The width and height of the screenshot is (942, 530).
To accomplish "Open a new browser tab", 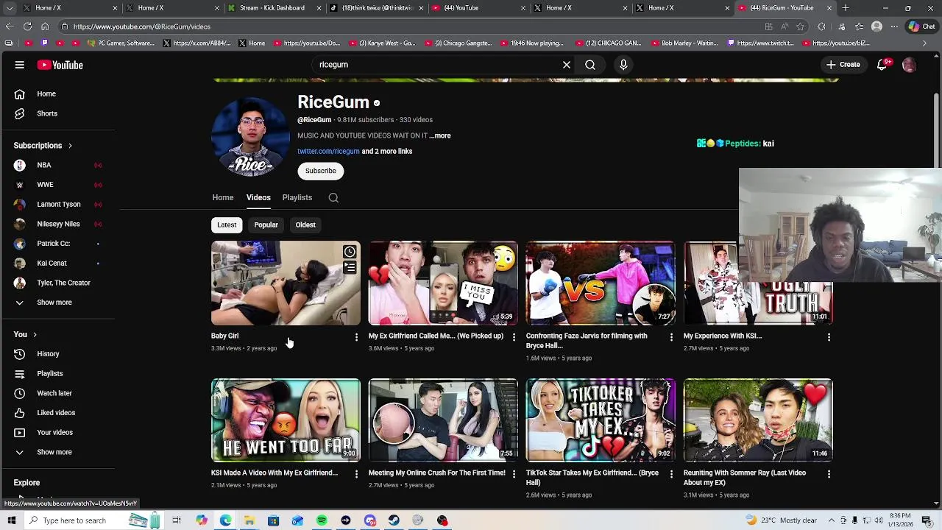I will [x=846, y=8].
